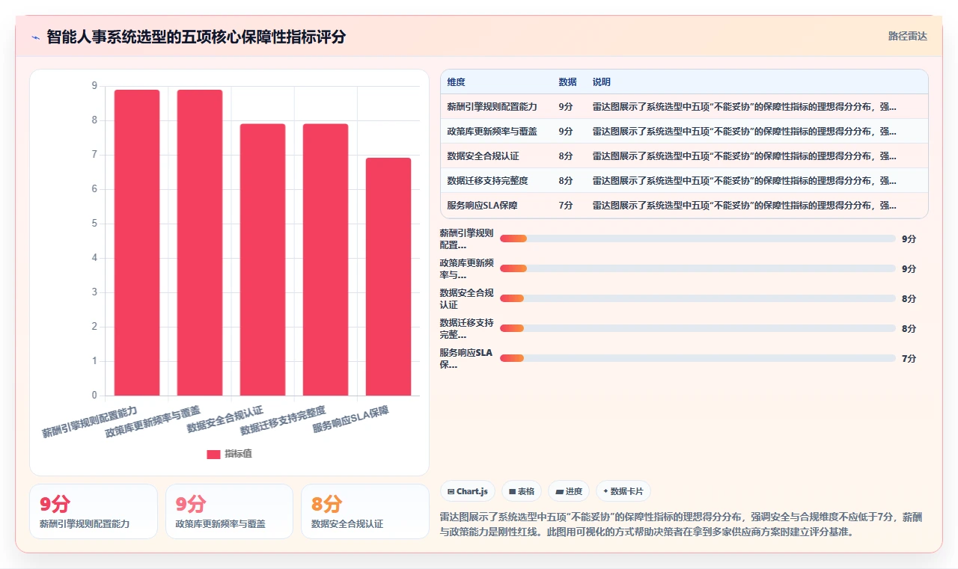The width and height of the screenshot is (958, 569).
Task: Click the 数据卡片 tag chip
Action: 623,491
